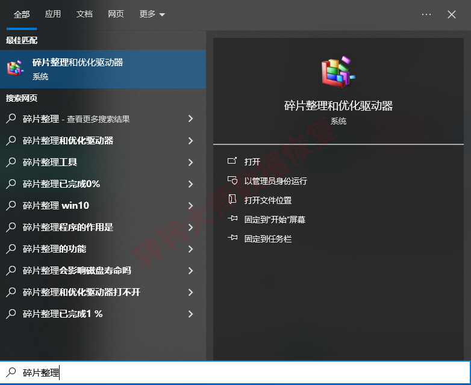Viewport: 471px width, 385px height.
Task: Click the folder icon for 打开文件位置
Action: pyautogui.click(x=232, y=199)
